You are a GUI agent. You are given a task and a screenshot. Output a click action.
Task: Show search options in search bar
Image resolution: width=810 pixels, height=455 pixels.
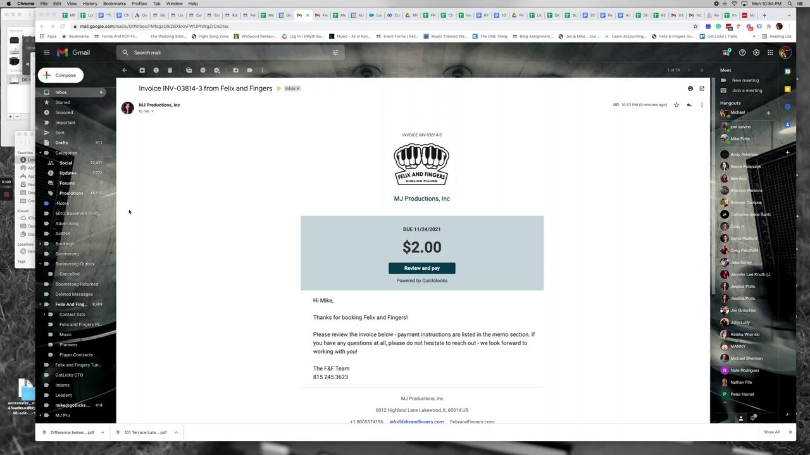coord(335,52)
